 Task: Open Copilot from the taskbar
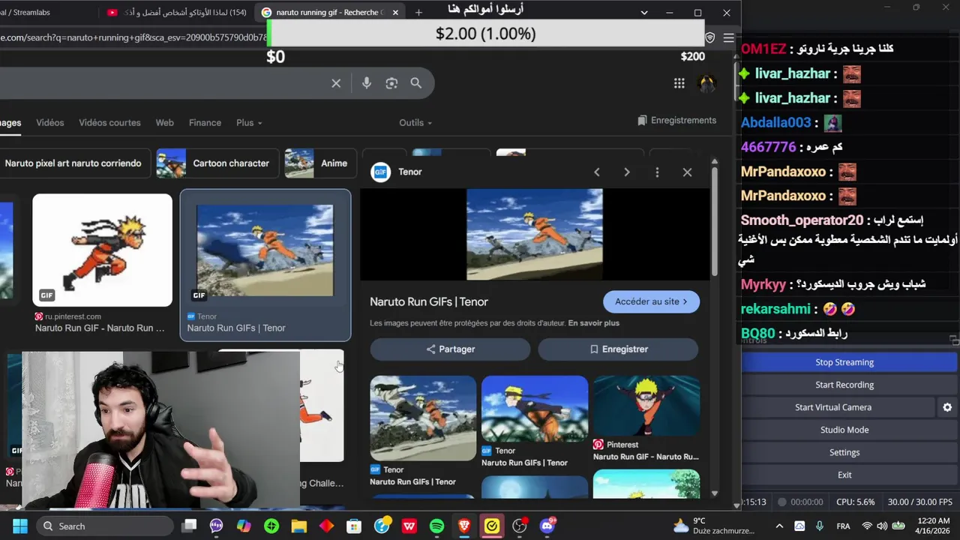244,526
